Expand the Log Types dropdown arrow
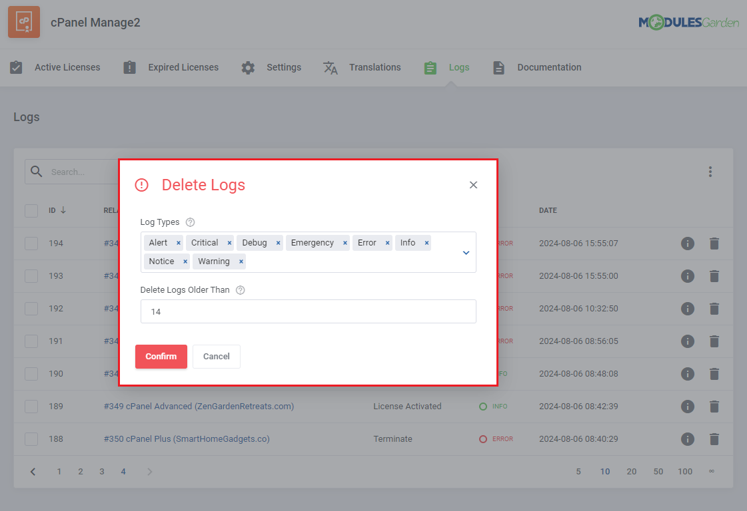 (466, 253)
